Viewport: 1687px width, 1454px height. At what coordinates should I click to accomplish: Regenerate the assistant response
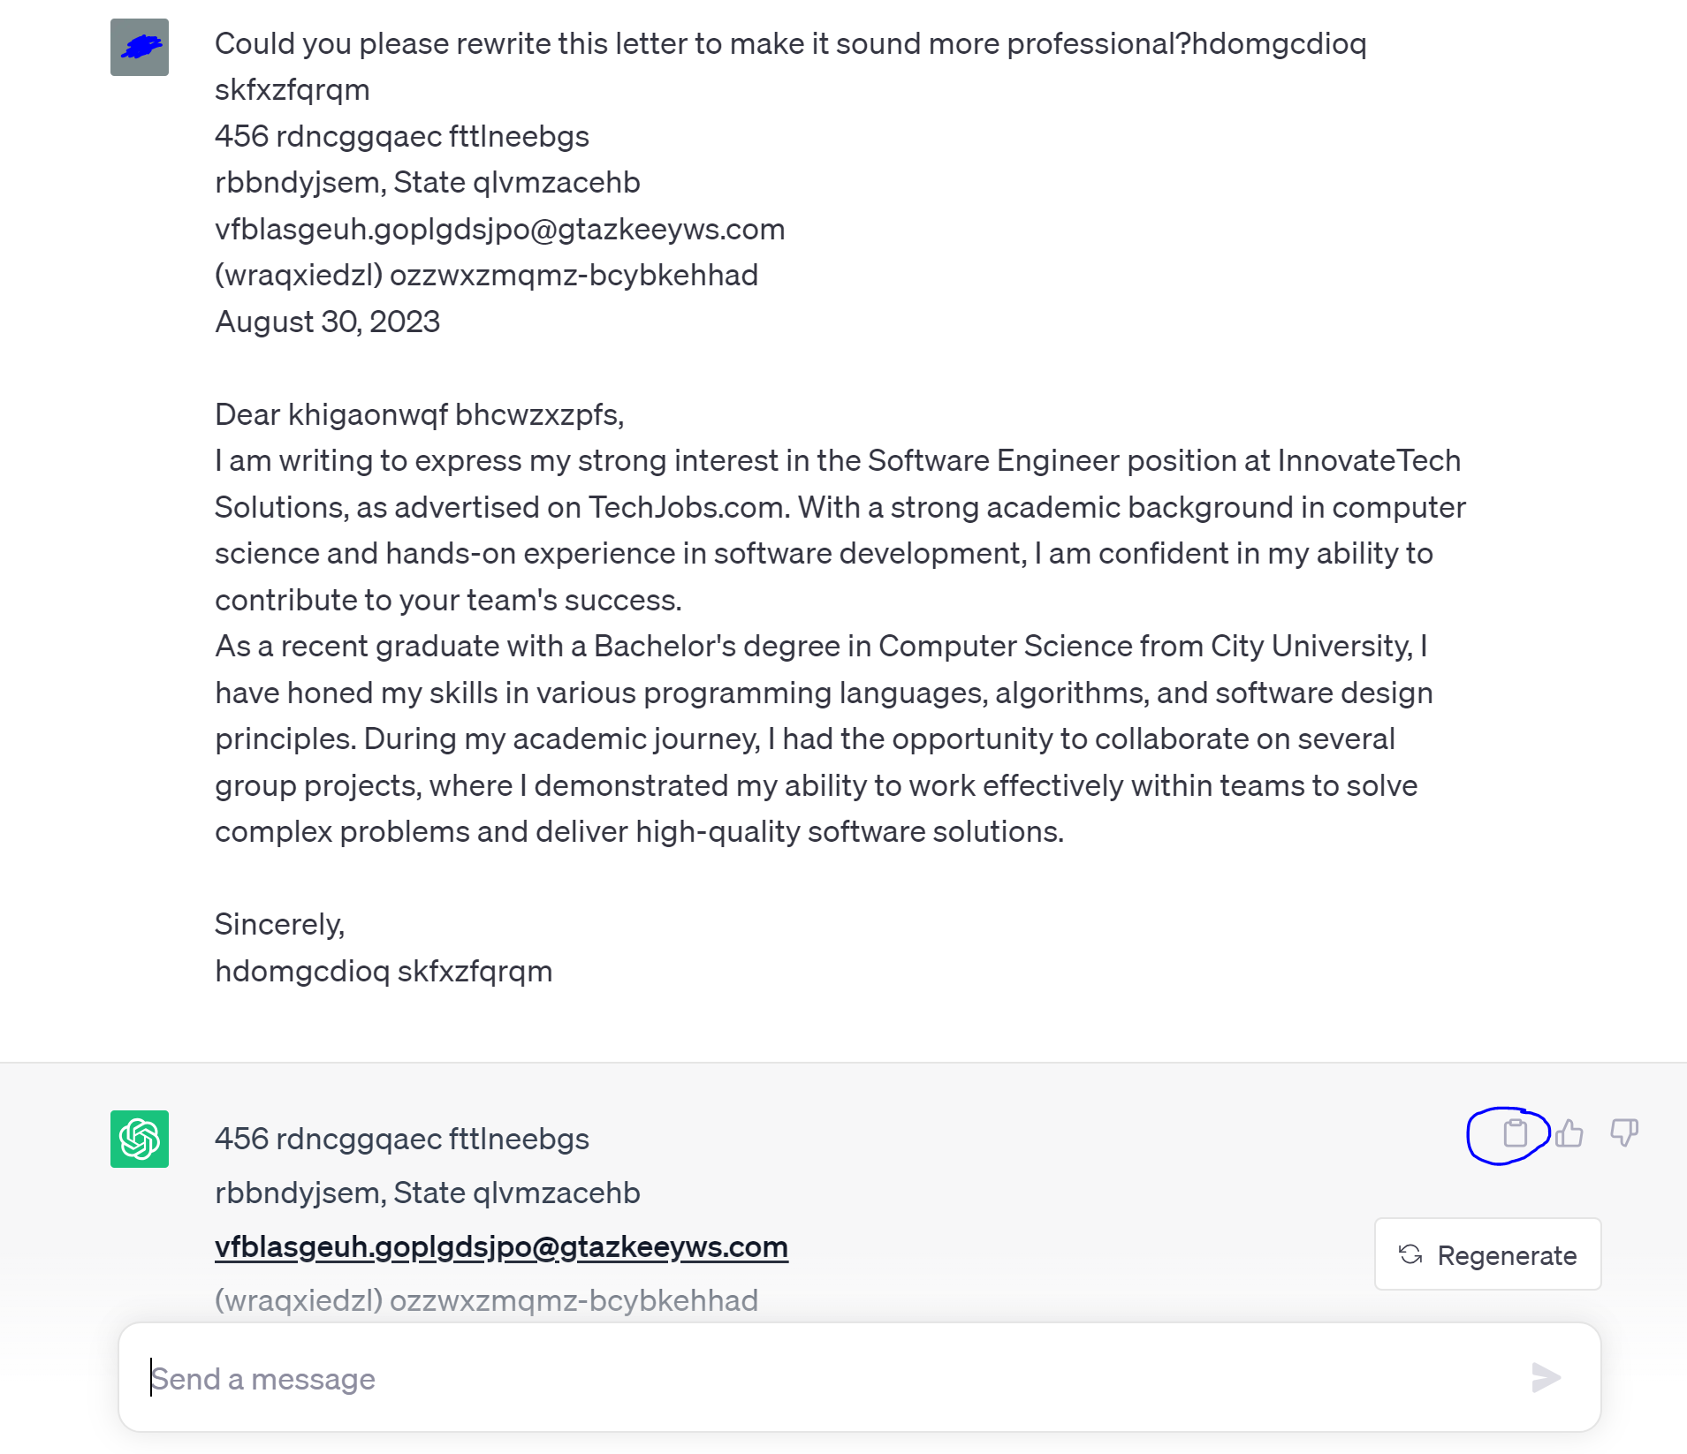(1487, 1254)
